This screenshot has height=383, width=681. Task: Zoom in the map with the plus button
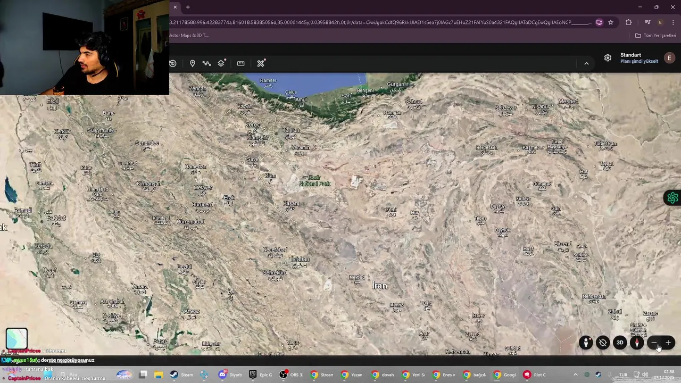point(668,343)
